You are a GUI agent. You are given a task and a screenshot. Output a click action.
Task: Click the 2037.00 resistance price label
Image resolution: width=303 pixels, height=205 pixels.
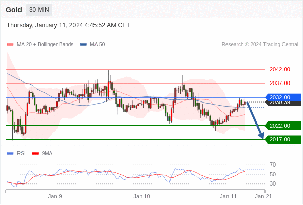(280, 84)
